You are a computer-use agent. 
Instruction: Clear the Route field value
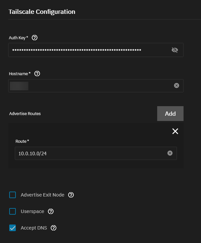(170, 153)
